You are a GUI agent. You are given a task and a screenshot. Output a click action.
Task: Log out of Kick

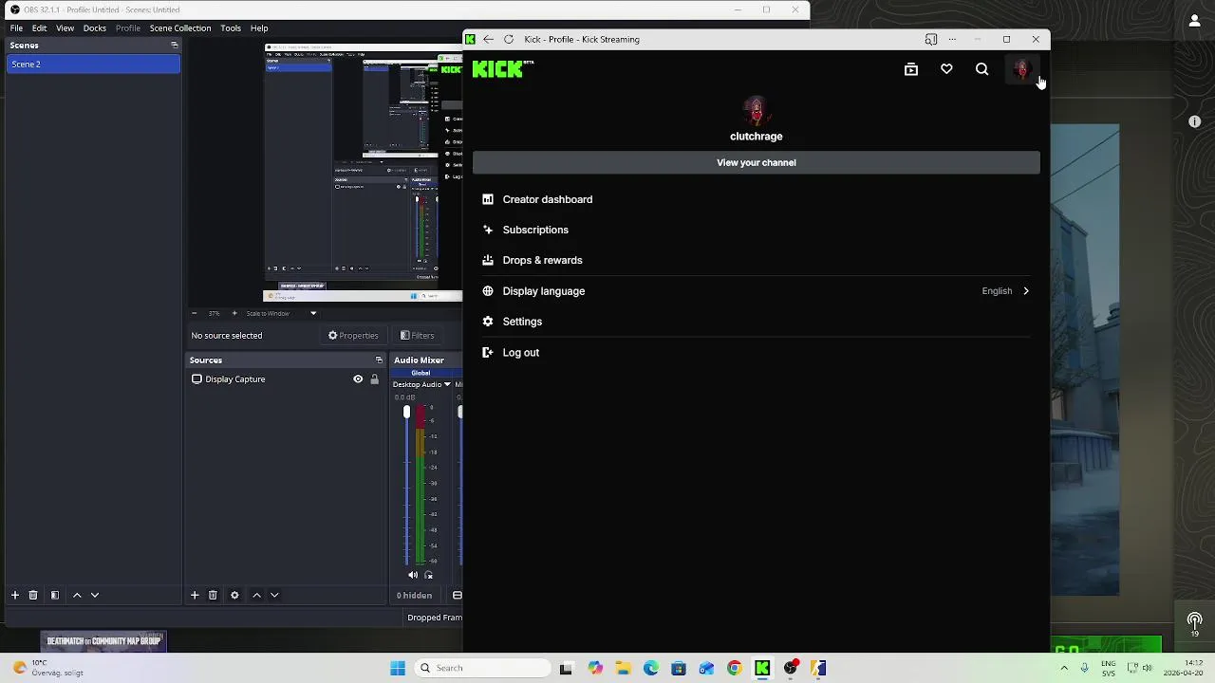(x=520, y=353)
